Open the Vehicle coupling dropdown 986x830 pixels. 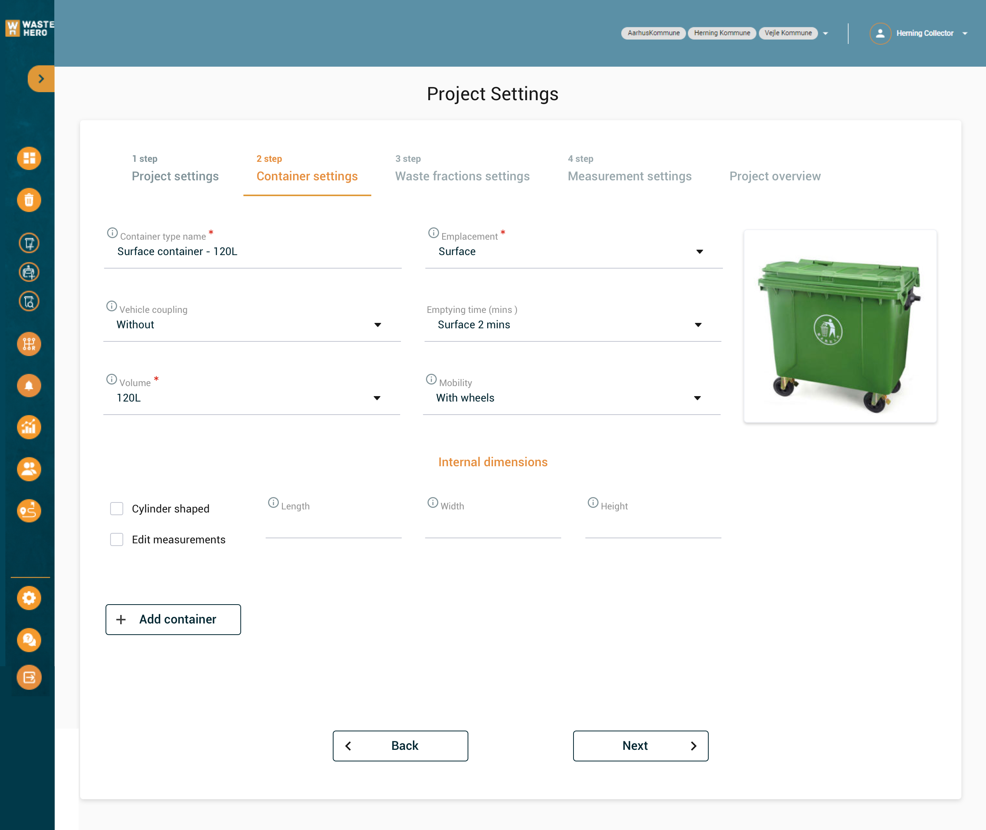(x=252, y=325)
